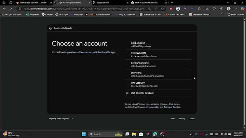Open Settings and more menu
The width and height of the screenshot is (246, 138).
click(236, 9)
